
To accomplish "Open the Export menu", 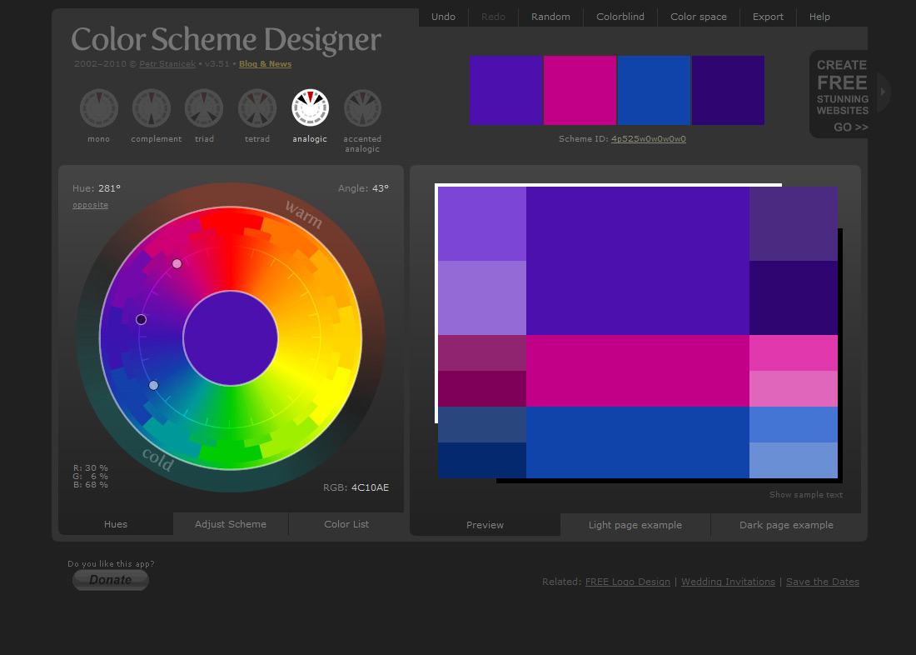I will pyautogui.click(x=768, y=17).
